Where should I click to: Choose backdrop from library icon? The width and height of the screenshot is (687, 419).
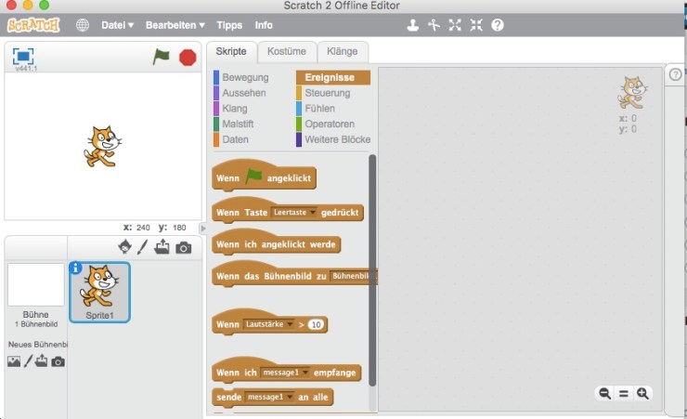pos(14,361)
